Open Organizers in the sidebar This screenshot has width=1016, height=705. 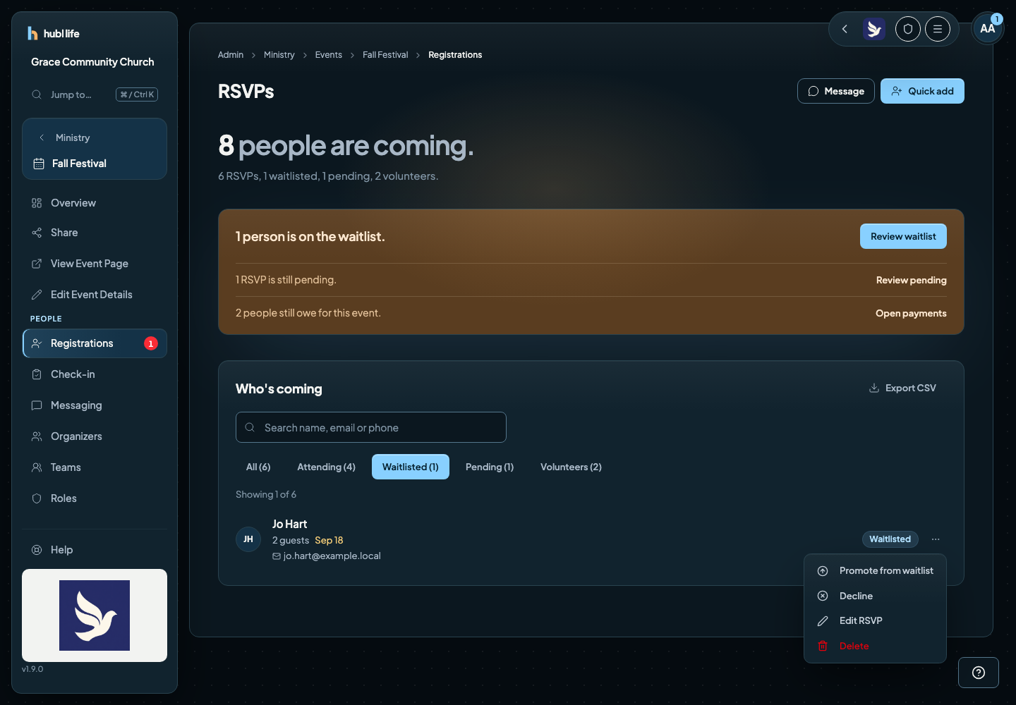tap(95, 436)
